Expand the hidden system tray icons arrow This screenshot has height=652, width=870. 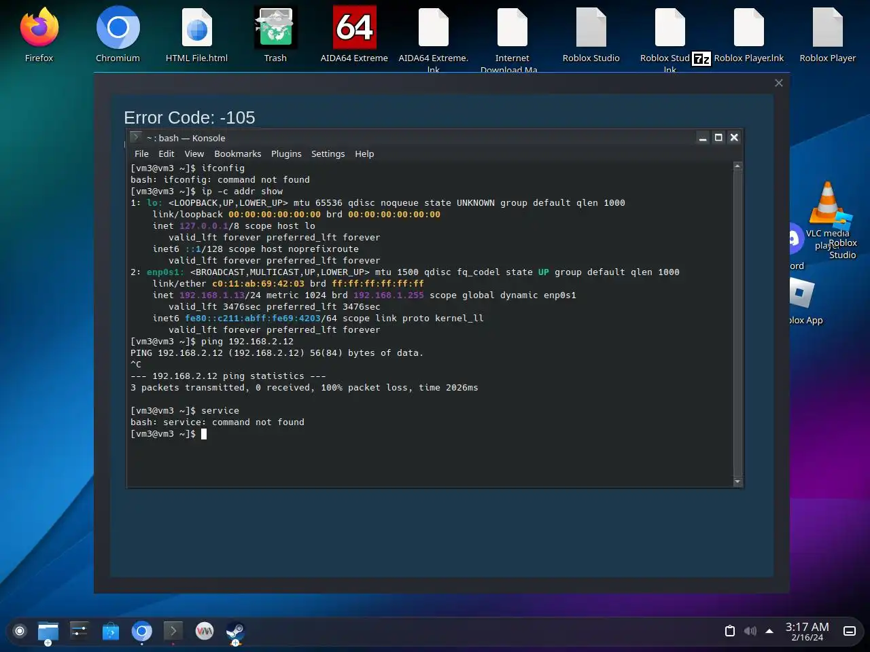coord(769,631)
